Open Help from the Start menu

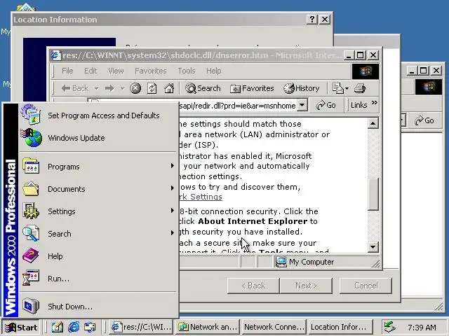pos(99,256)
